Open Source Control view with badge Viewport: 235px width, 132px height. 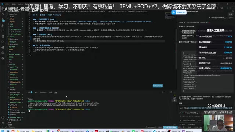point(3,20)
